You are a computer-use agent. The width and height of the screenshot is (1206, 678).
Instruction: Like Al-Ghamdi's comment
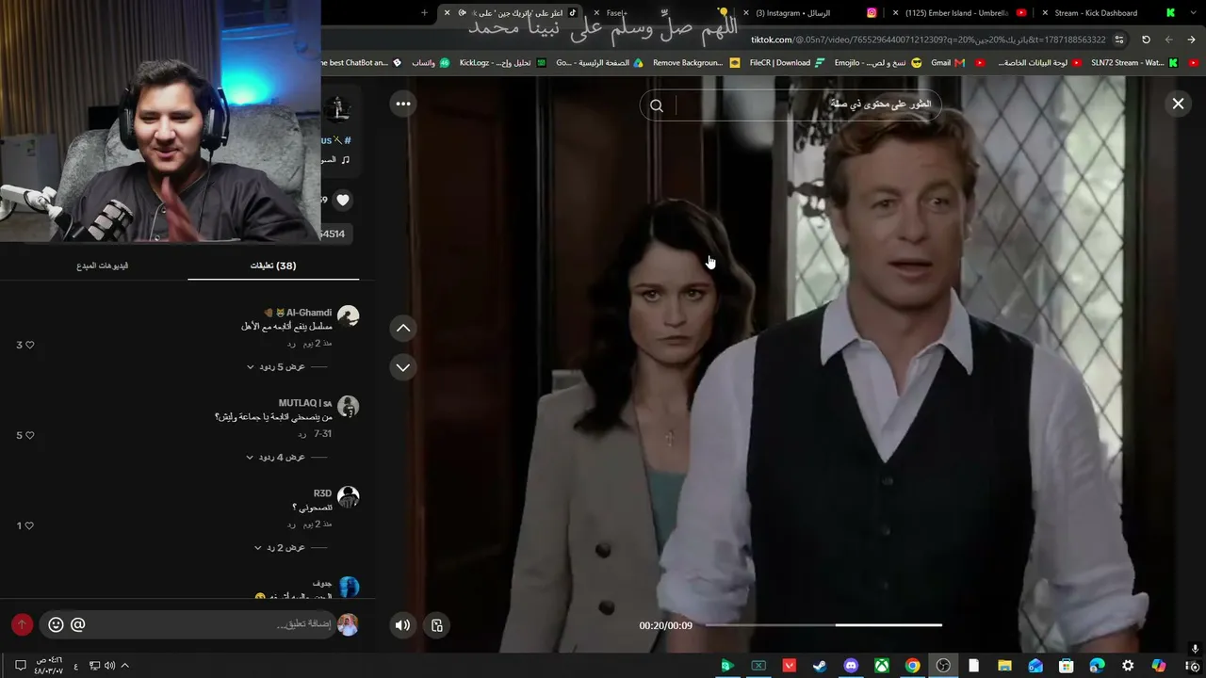coord(29,346)
